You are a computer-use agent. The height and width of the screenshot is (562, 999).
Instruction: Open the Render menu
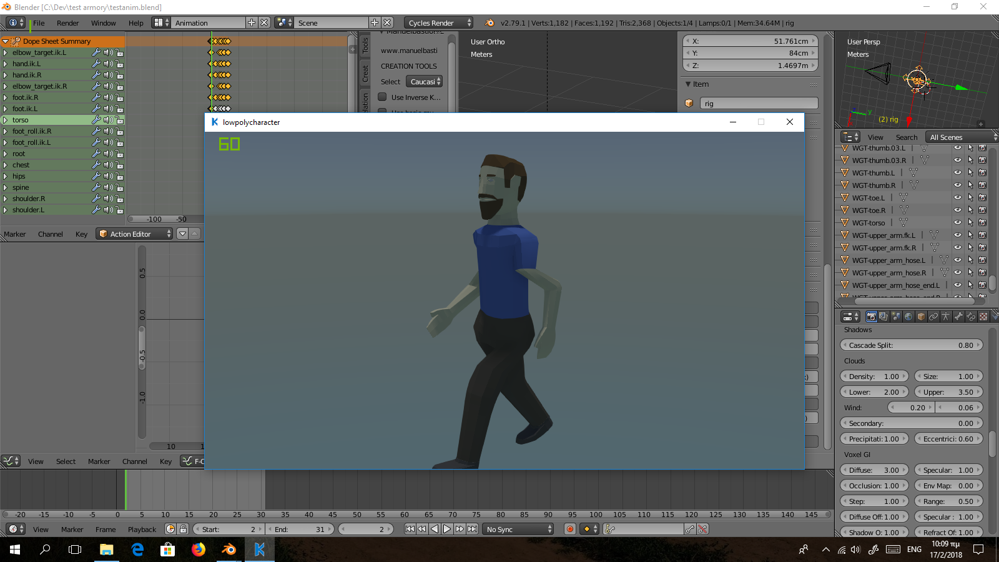(x=67, y=23)
